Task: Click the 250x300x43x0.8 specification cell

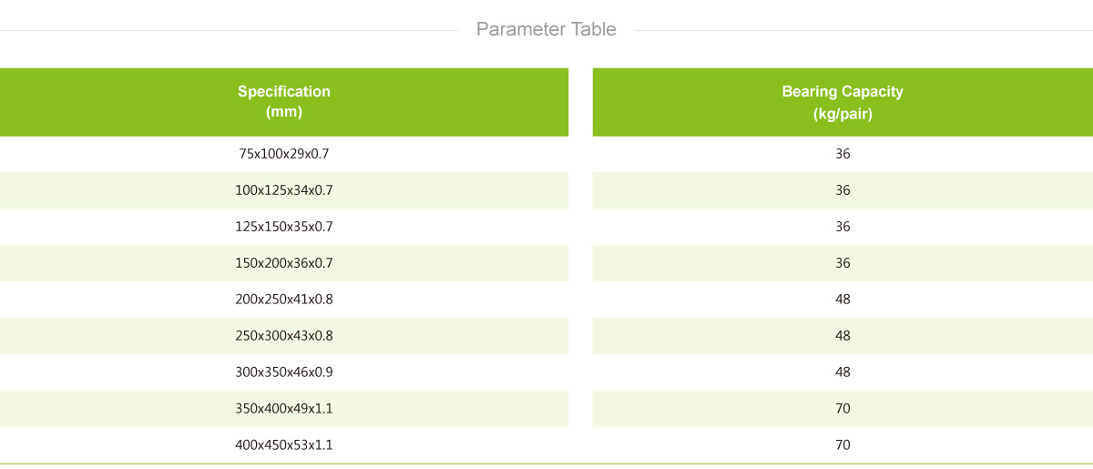Action: point(284,336)
